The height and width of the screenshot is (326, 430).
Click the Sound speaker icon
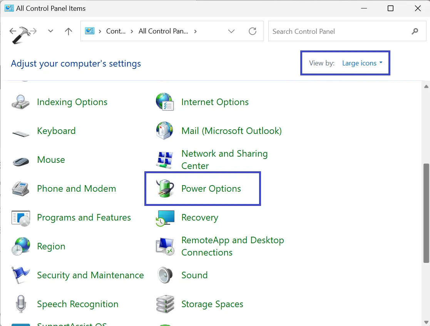click(x=165, y=275)
